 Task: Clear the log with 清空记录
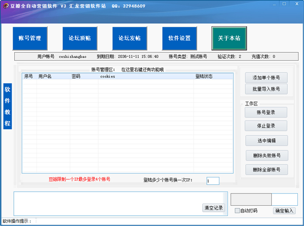click(x=213, y=208)
